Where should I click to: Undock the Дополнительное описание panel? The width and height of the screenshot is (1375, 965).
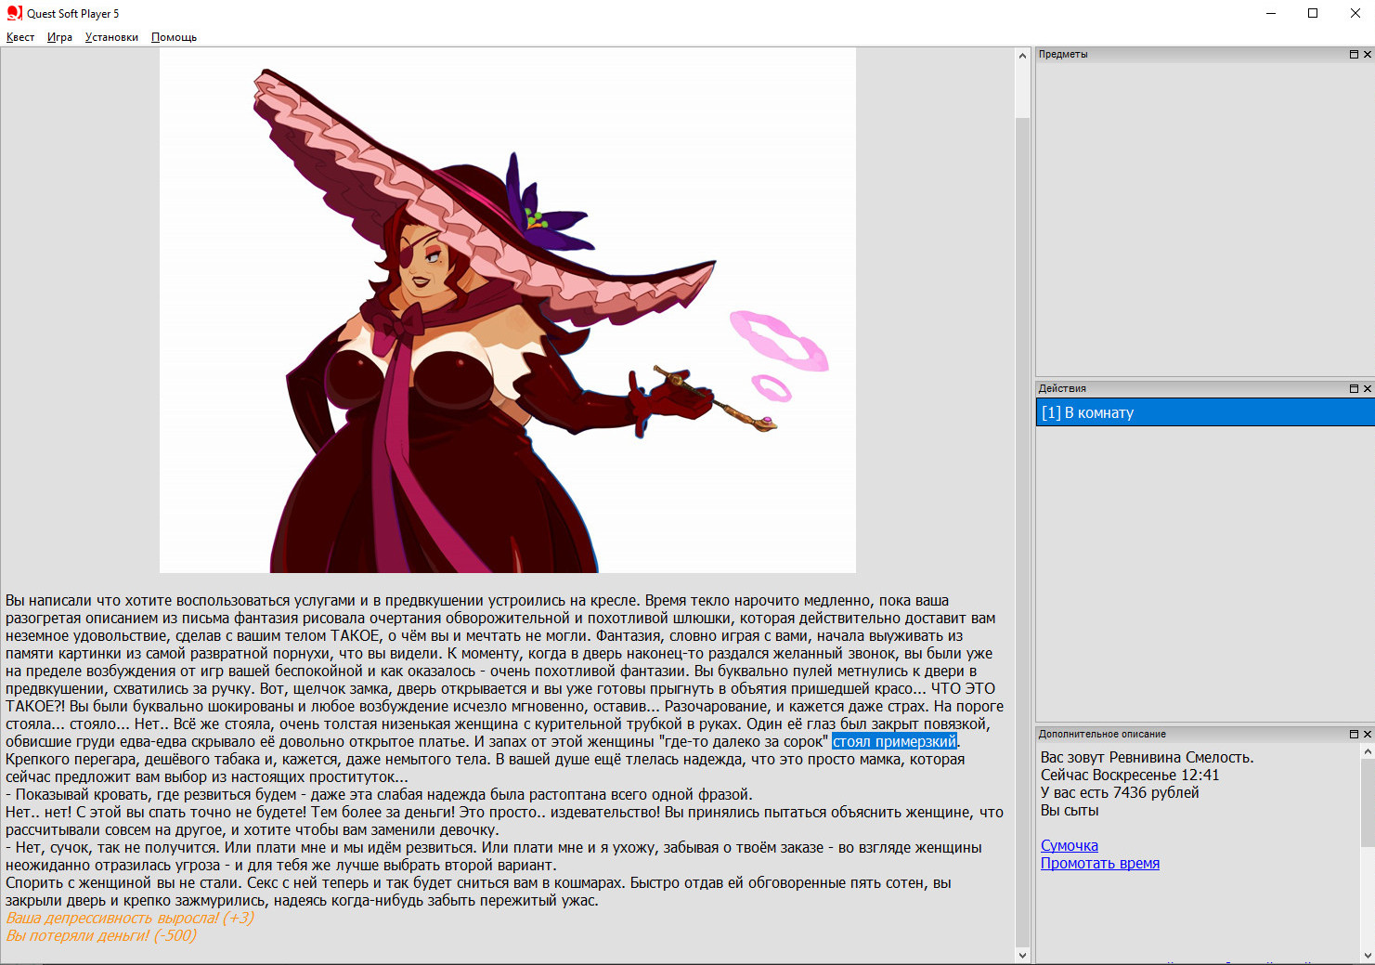tap(1354, 734)
